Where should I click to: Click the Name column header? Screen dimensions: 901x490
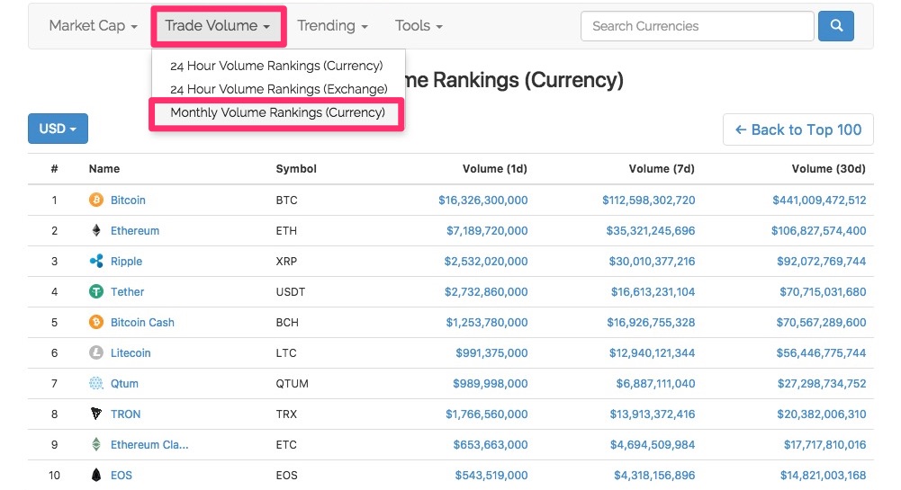[x=104, y=169]
